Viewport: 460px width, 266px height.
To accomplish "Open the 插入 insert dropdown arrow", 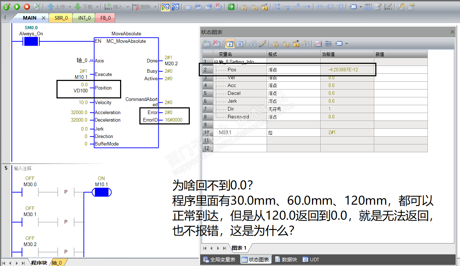I will [x=128, y=7].
